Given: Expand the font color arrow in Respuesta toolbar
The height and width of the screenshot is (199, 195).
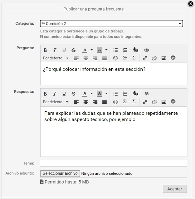Looking at the screenshot, I should point(91,94).
